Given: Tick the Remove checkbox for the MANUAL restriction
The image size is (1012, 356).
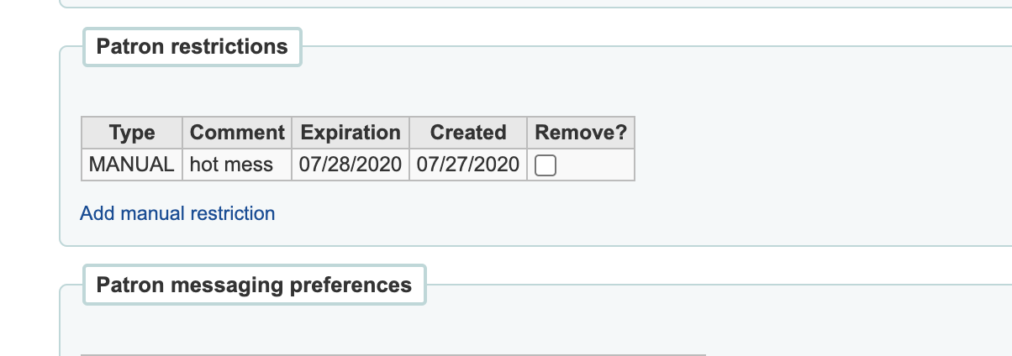Looking at the screenshot, I should point(546,165).
